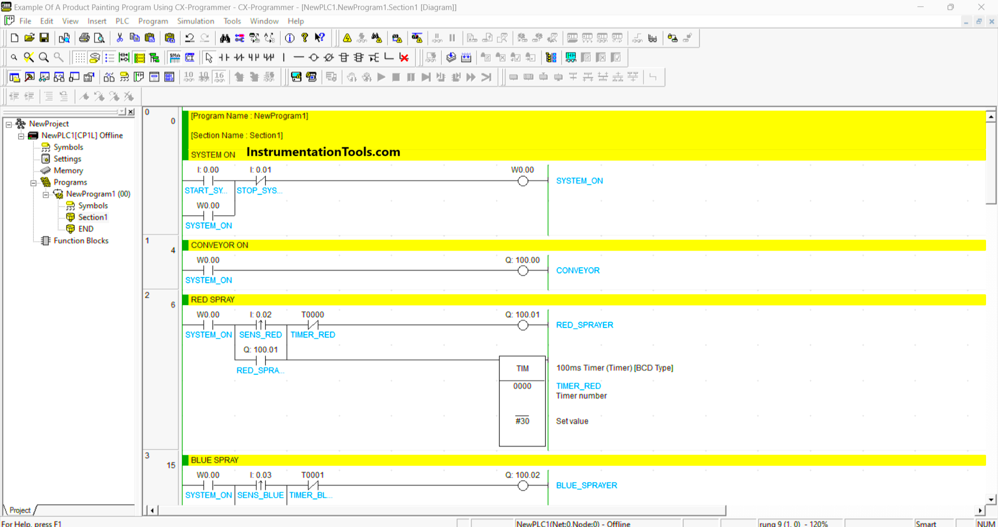
Task: Open the Simulation menu
Action: (195, 21)
